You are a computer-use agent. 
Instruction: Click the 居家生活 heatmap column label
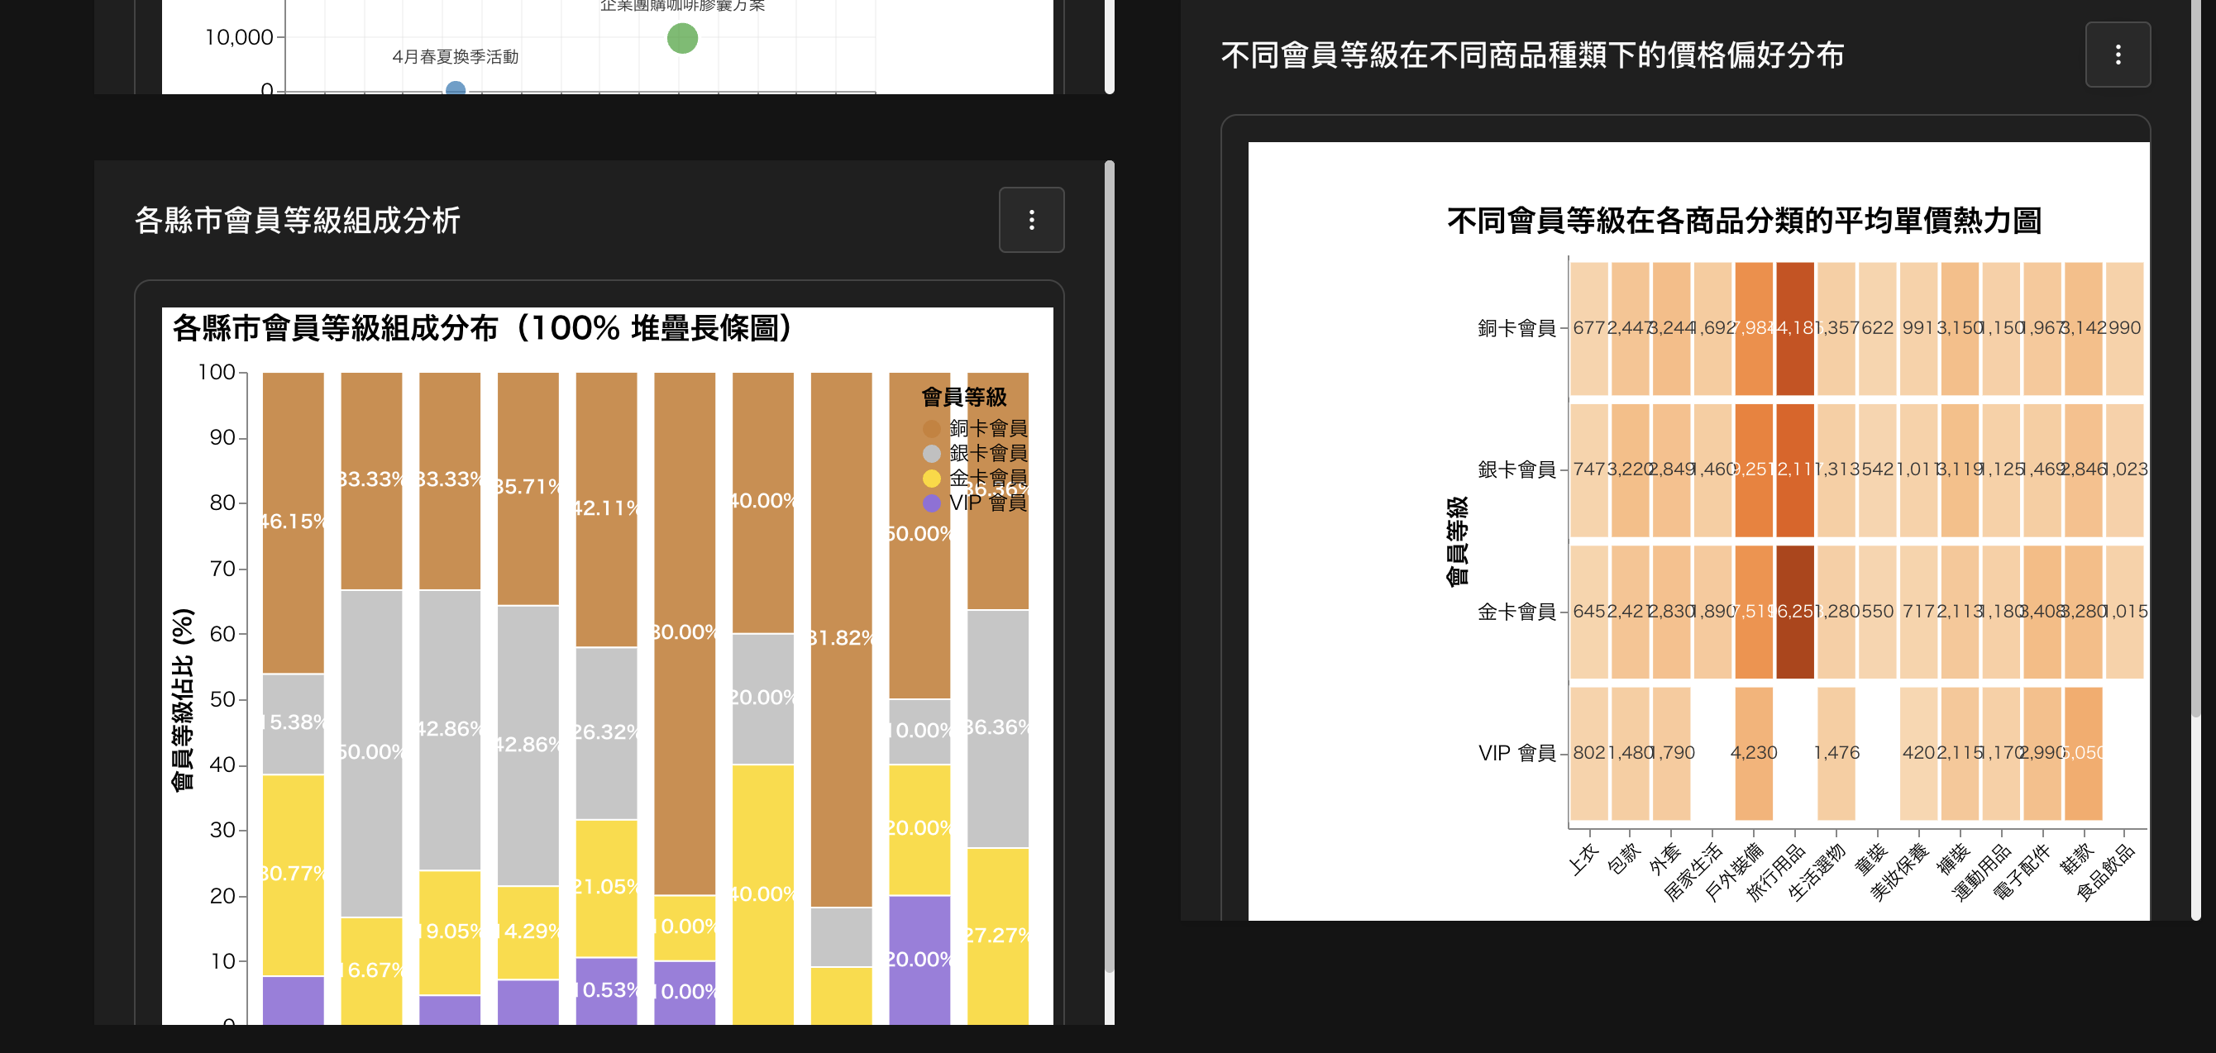[x=1693, y=872]
